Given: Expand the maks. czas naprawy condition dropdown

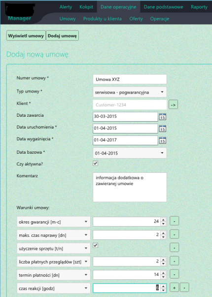Looking at the screenshot, I should [54, 235].
